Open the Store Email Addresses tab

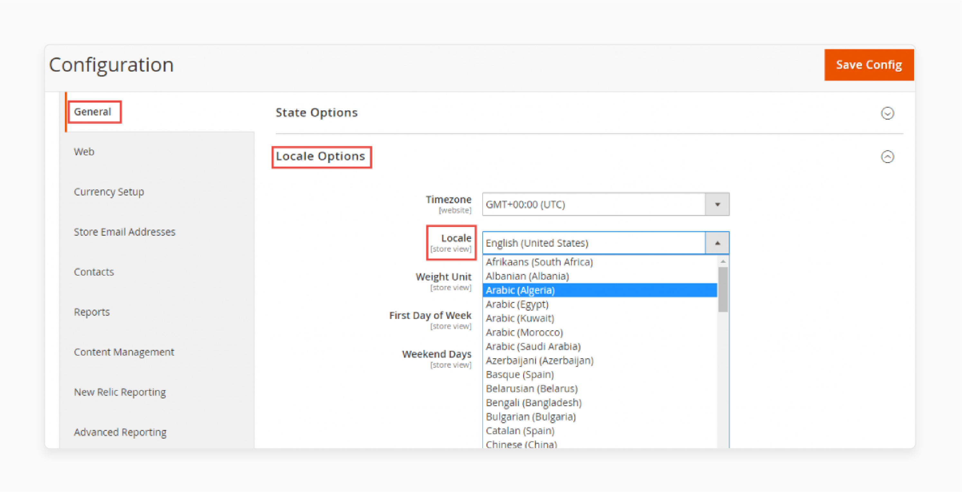[125, 232]
